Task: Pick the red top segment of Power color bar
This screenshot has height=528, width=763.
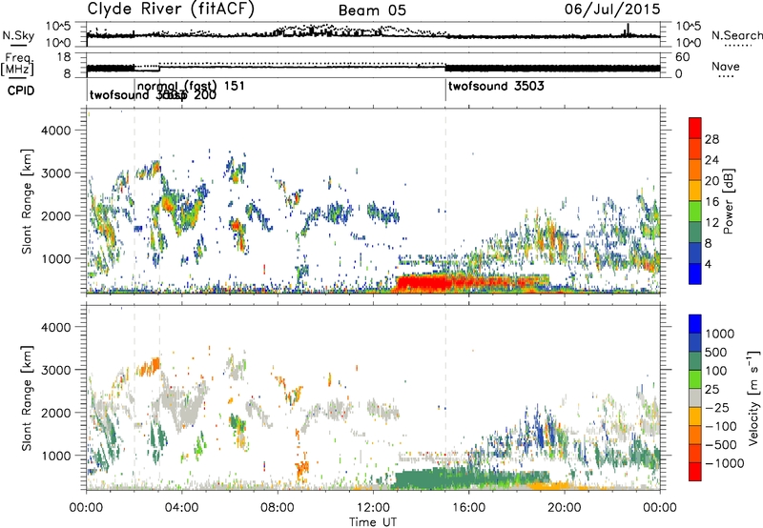Action: click(695, 128)
